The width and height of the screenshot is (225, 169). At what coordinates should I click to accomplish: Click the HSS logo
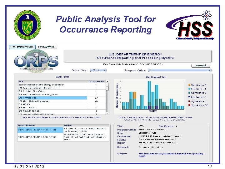[190, 25]
